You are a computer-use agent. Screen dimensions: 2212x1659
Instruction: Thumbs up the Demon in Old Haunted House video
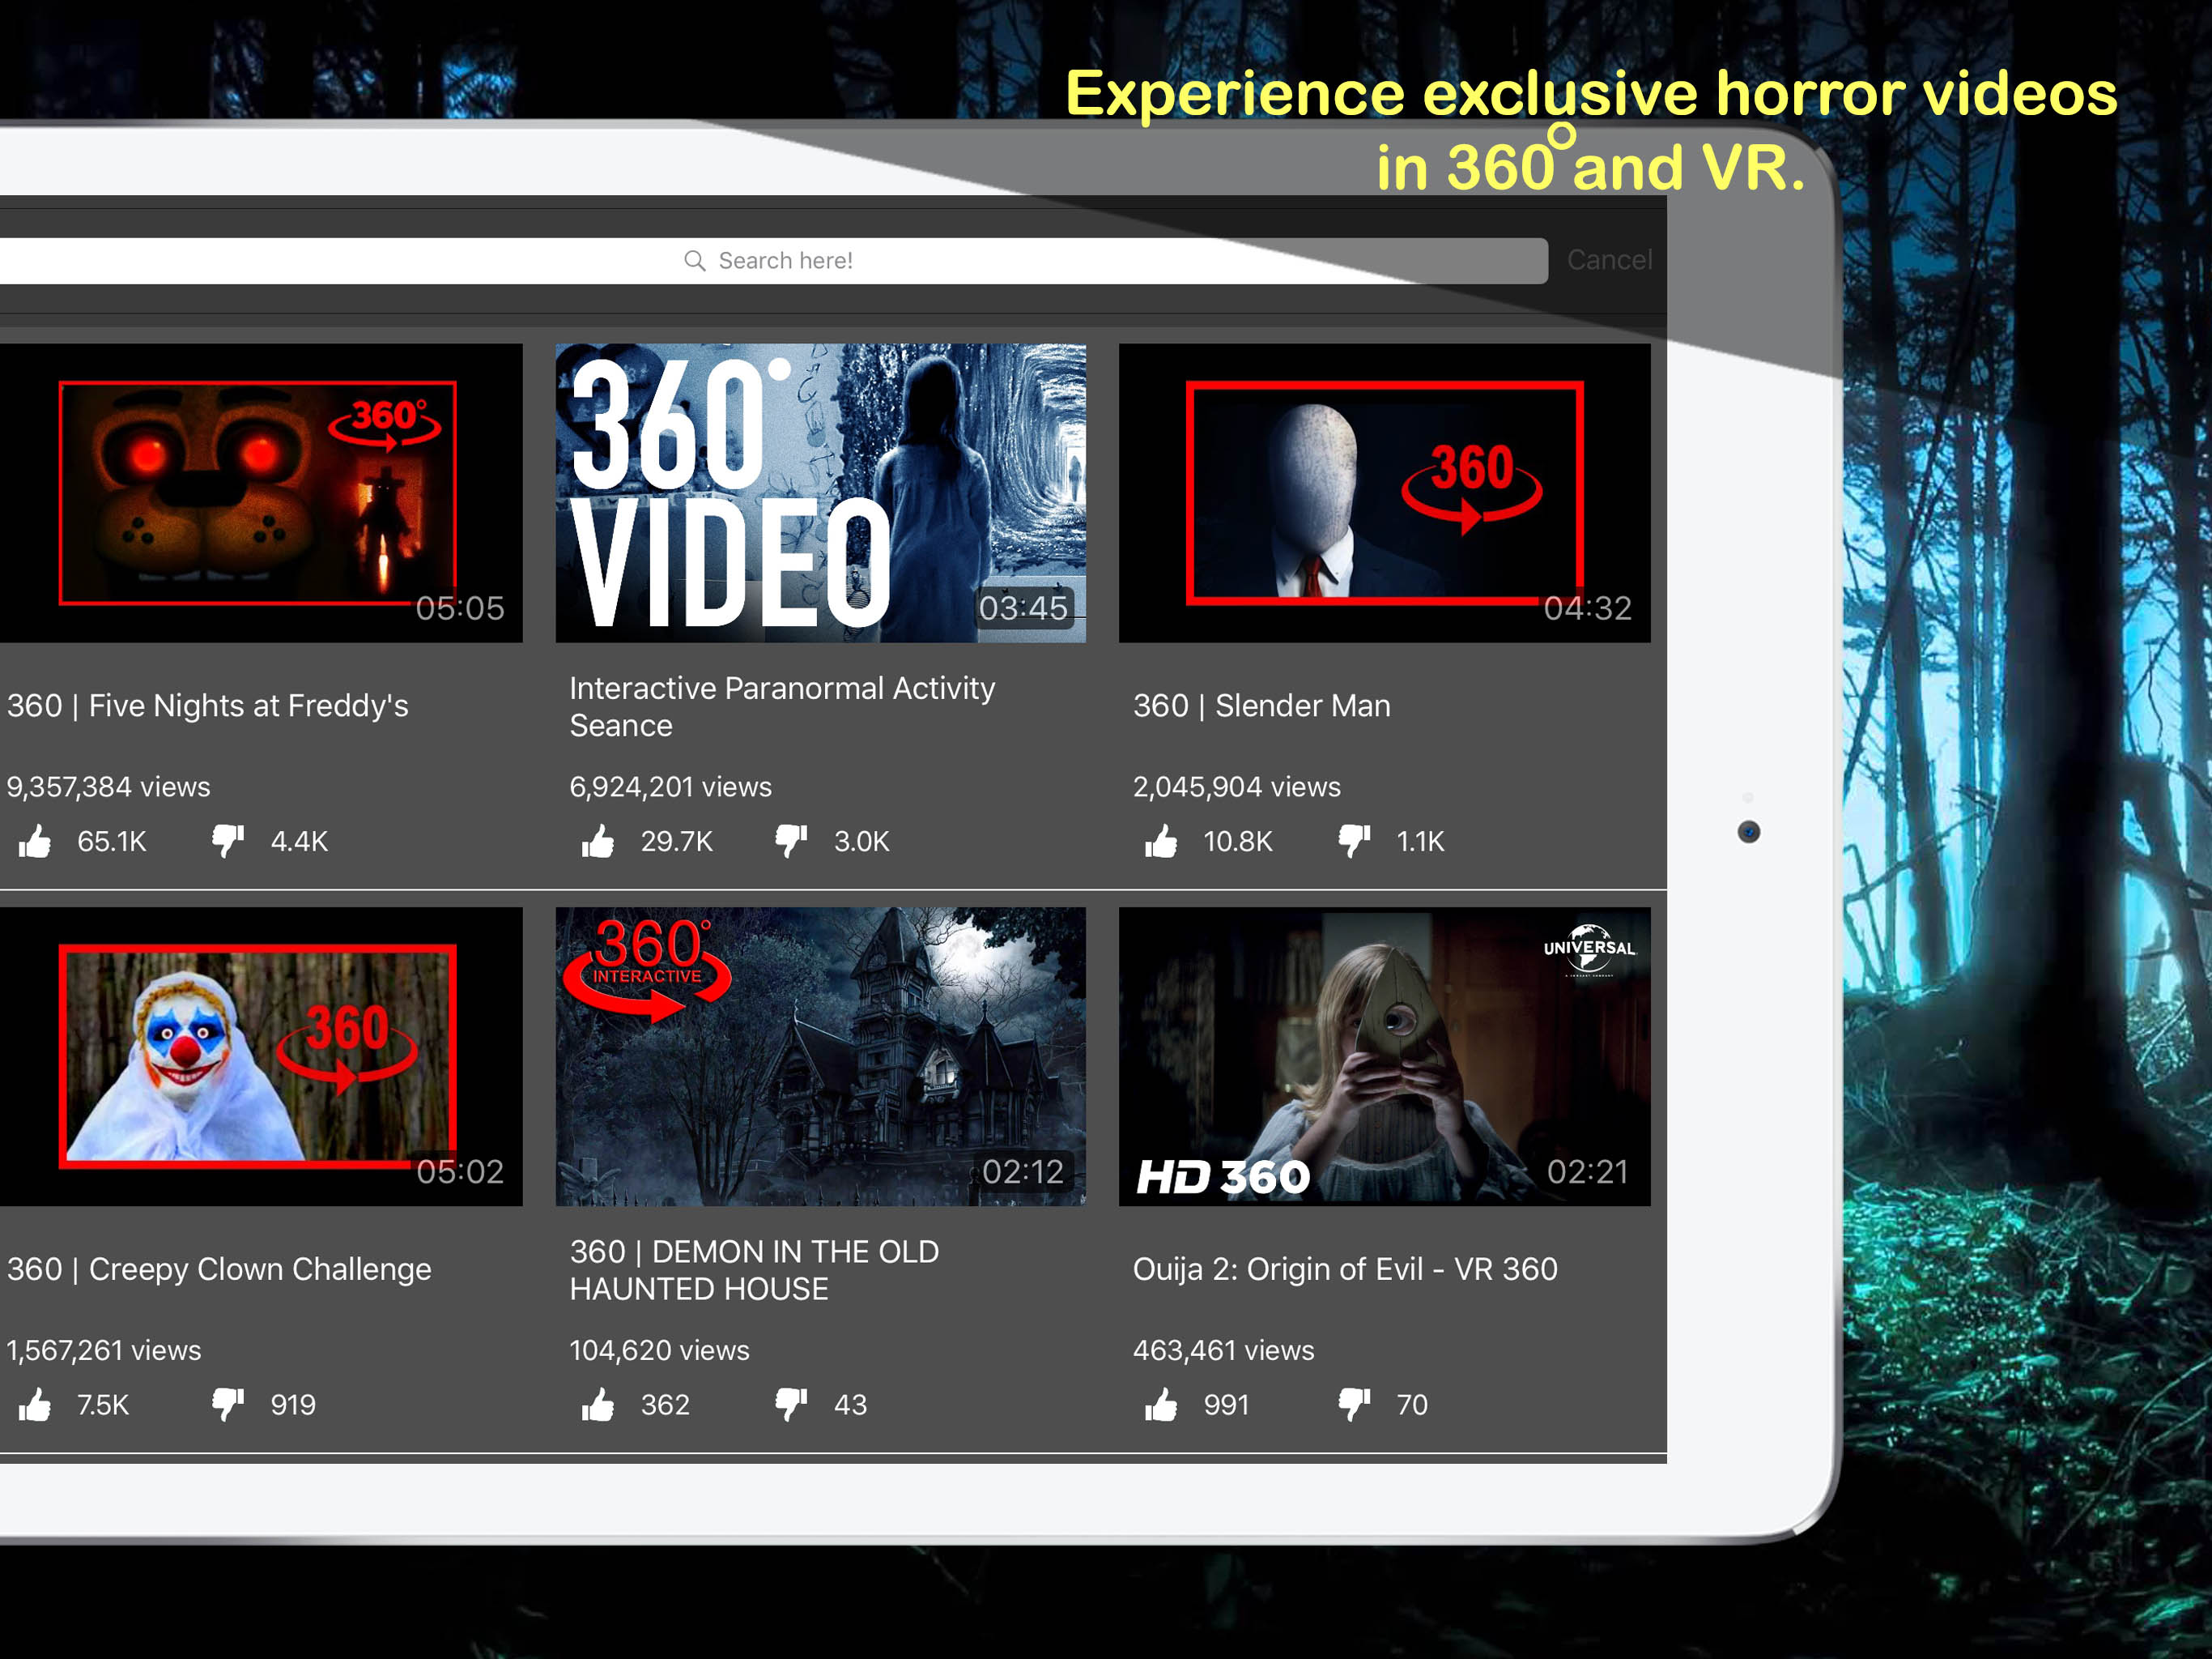coord(598,1405)
